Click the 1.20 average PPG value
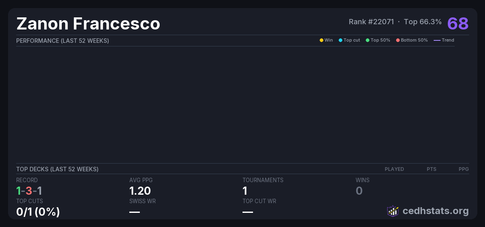Viewport: 485px width, 227px height. (140, 191)
